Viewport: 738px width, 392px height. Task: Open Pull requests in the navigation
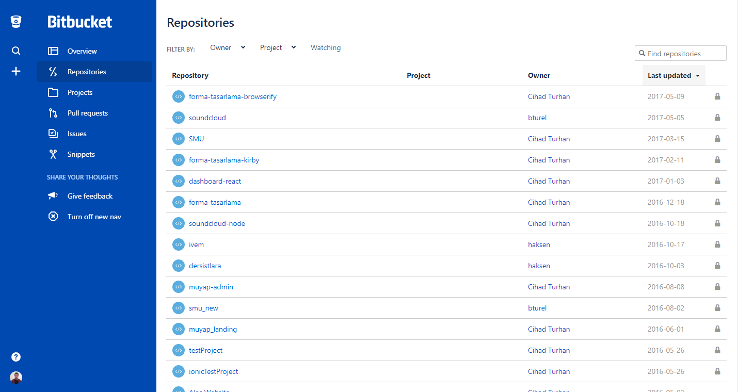94,113
